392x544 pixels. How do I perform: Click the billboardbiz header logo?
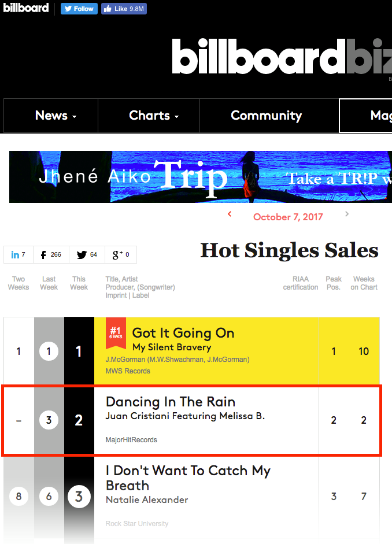point(281,57)
